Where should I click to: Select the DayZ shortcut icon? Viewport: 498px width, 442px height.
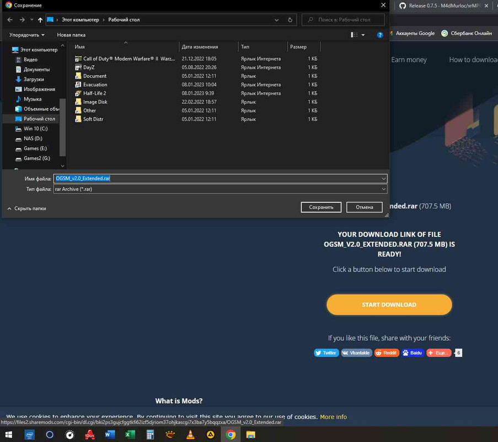tap(78, 67)
